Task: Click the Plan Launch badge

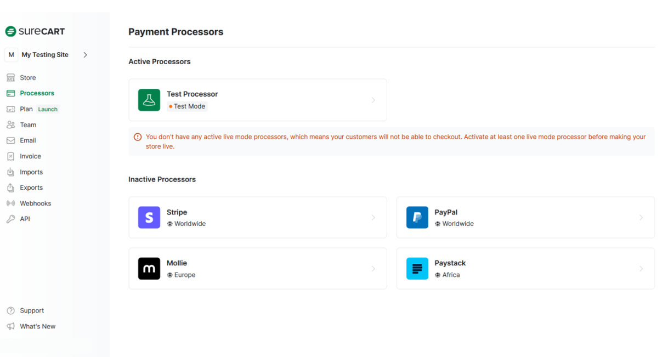Action: (x=48, y=109)
